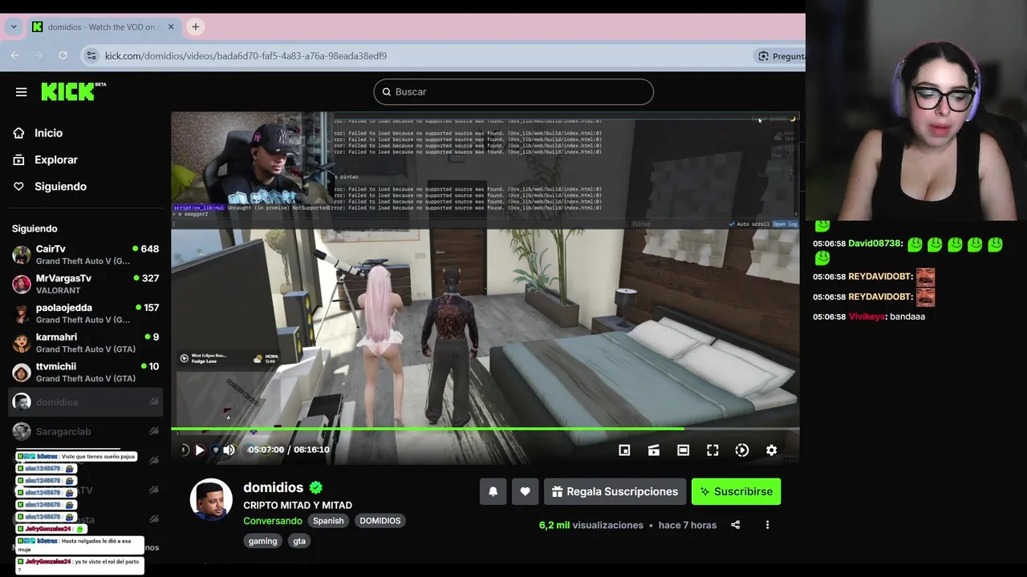Viewport: 1027px width, 577px height.
Task: Click the green verified badge
Action: (316, 487)
